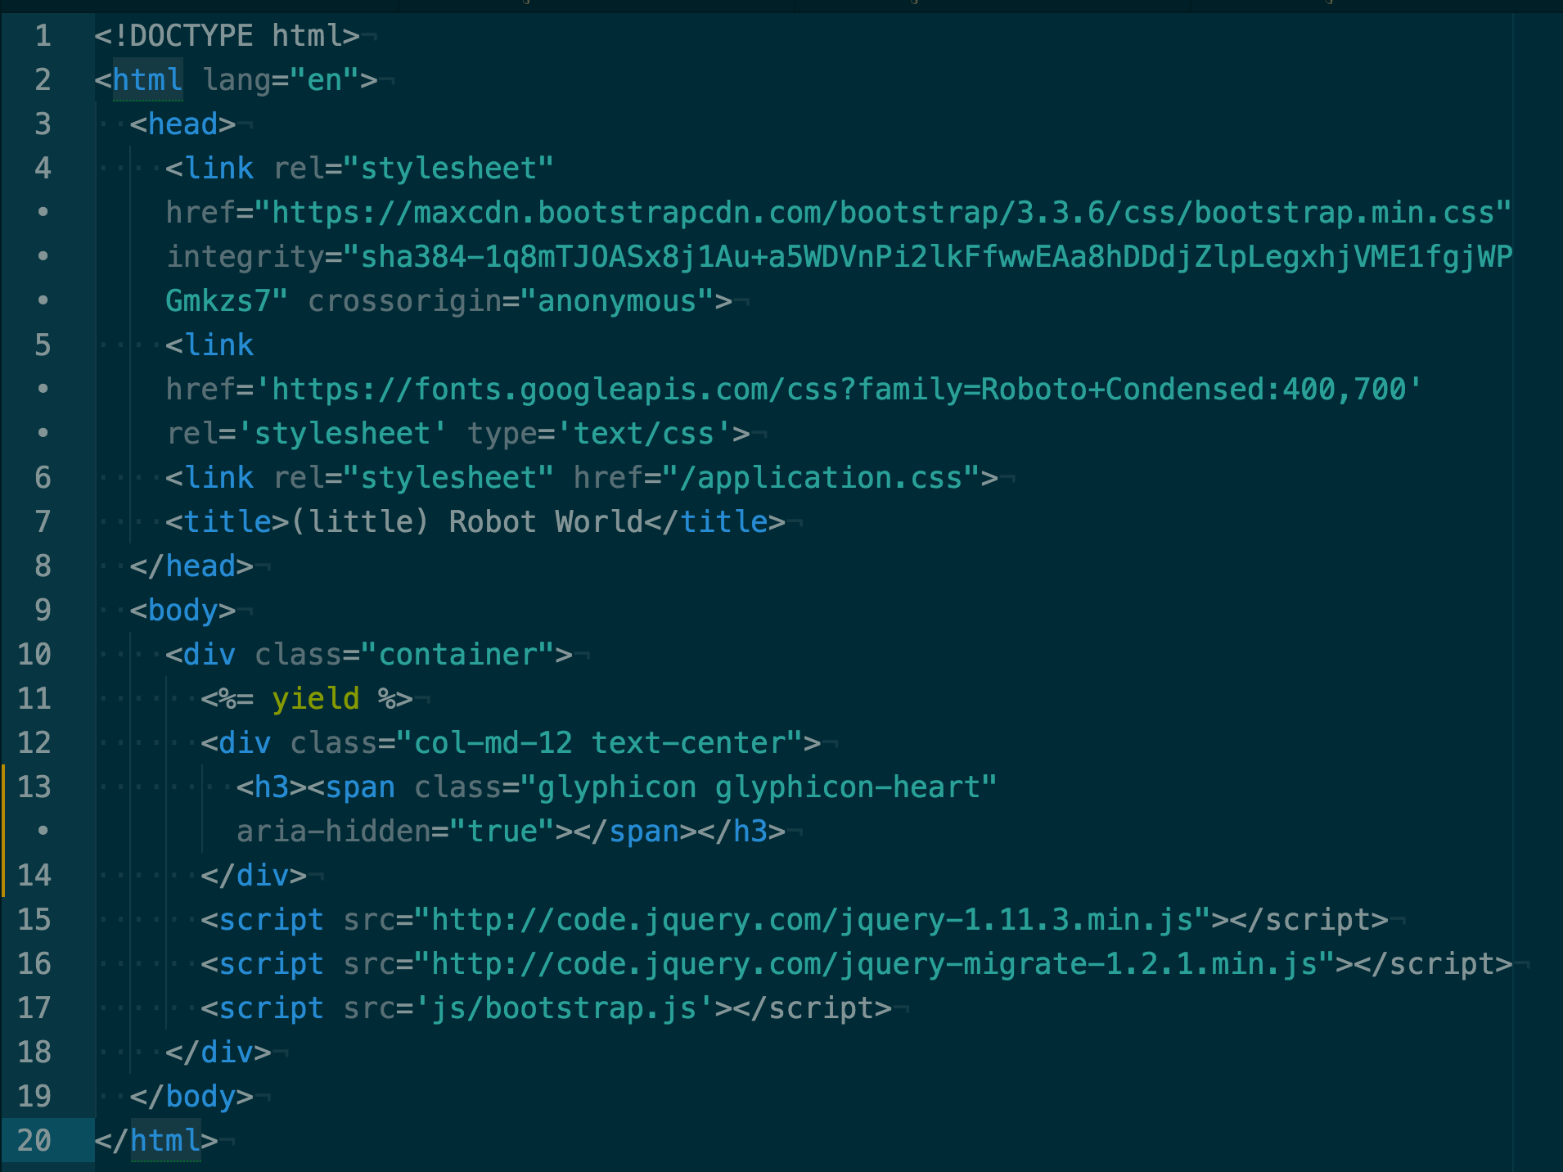Screen dimensions: 1563x1172
Task: Click the 'Gmkzs7"' hash continuation
Action: [227, 301]
